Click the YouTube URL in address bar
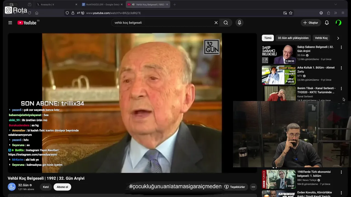351x197 pixels. click(113, 13)
